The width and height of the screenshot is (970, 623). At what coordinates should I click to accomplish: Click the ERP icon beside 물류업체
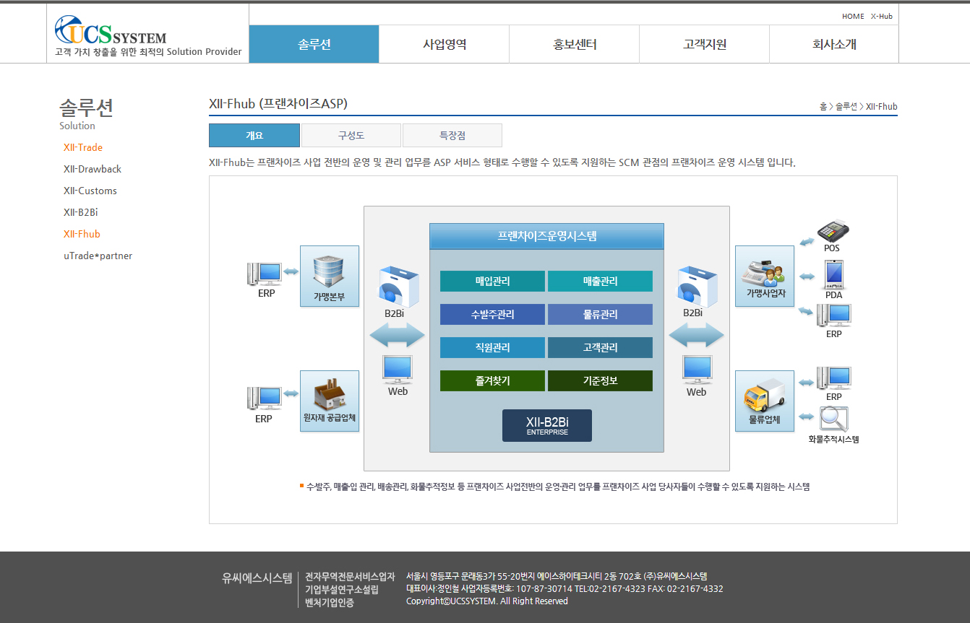pos(833,378)
